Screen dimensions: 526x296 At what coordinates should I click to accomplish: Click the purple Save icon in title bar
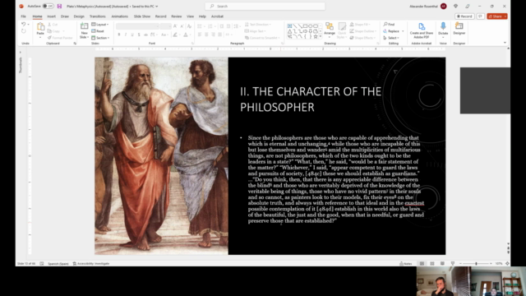point(59,6)
